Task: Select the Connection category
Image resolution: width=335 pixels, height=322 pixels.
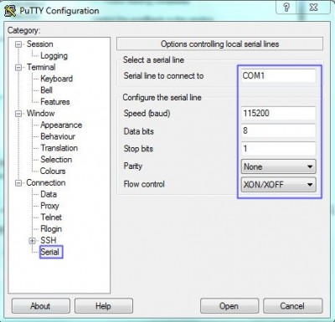Action: [46, 183]
